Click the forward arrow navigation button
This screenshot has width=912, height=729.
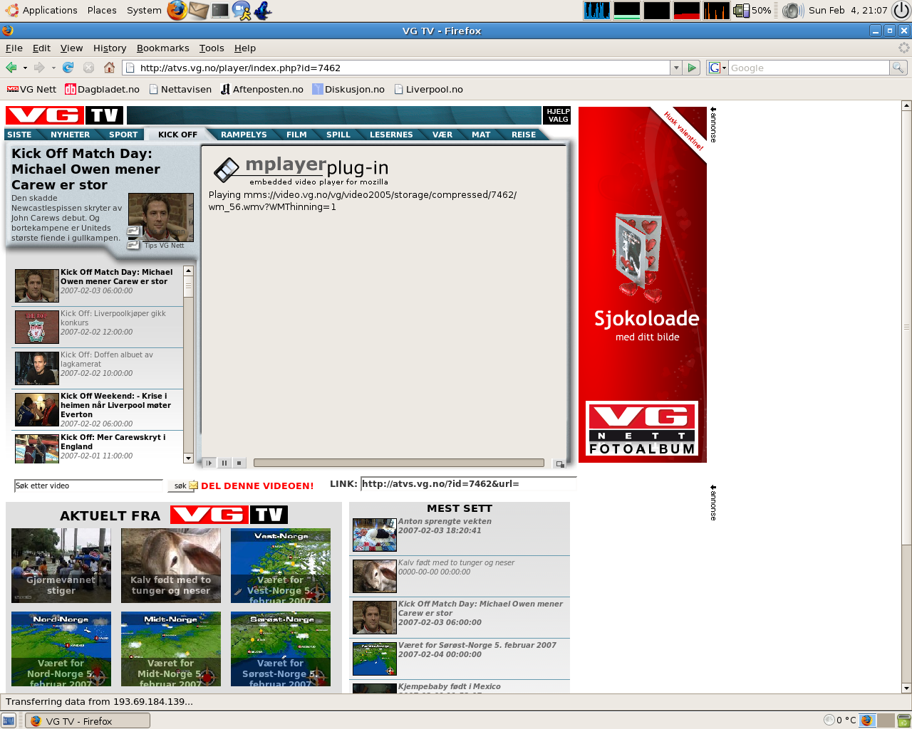tap(39, 68)
